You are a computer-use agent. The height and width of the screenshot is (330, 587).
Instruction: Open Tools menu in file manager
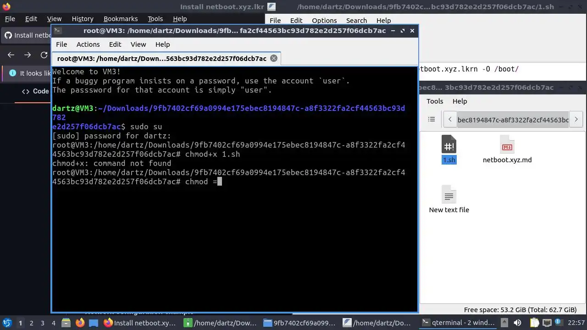click(435, 101)
